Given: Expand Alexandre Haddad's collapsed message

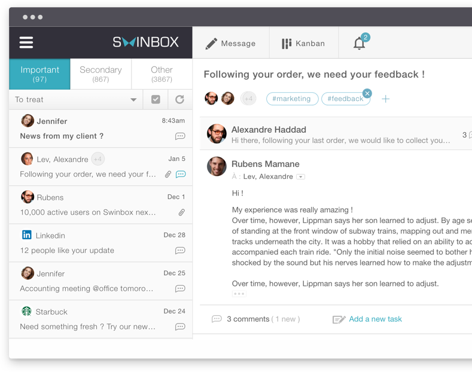Looking at the screenshot, I should pos(336,134).
